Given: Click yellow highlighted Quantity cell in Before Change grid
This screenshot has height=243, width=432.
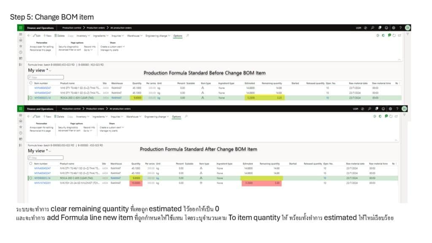Looking at the screenshot, I should point(136,98).
